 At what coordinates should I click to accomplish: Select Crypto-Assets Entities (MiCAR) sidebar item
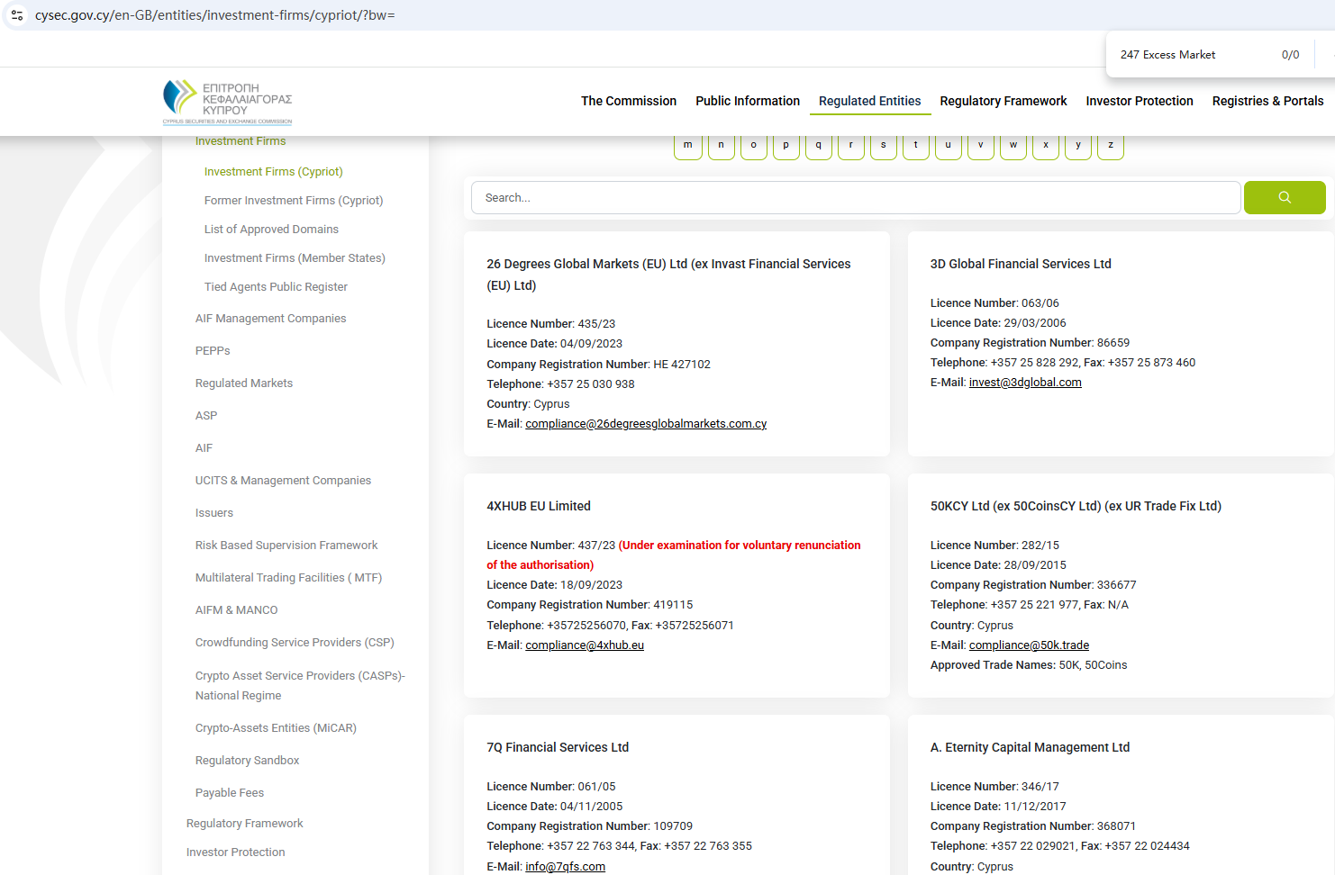pos(276,728)
